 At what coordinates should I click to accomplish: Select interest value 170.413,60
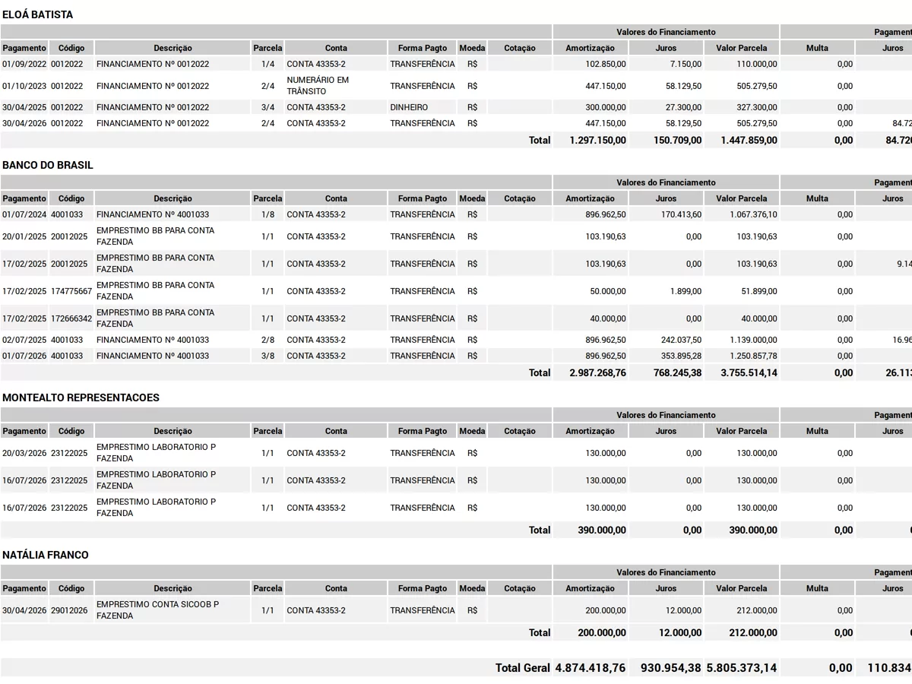tap(682, 214)
